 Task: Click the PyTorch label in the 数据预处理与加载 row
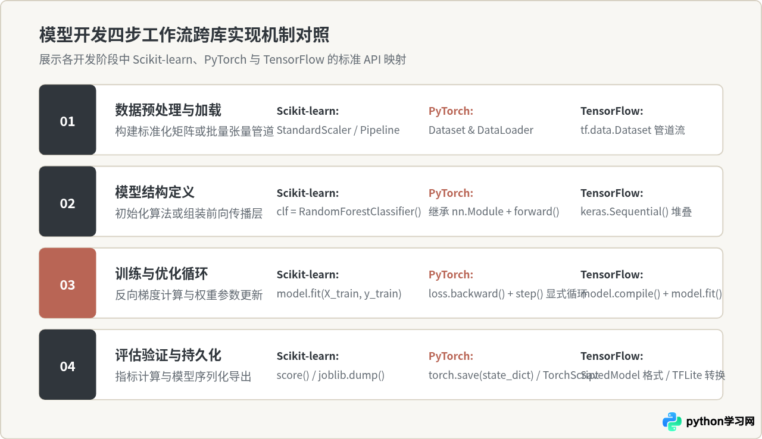[x=451, y=111]
